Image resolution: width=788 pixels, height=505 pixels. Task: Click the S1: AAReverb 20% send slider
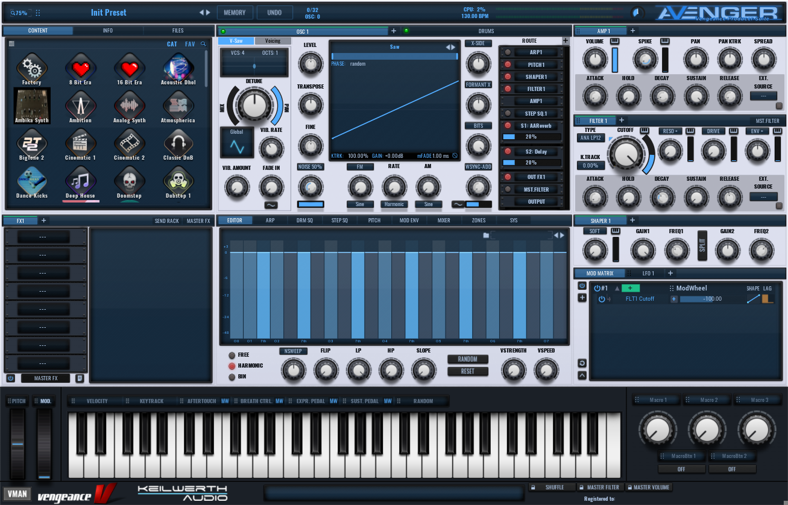coord(532,137)
